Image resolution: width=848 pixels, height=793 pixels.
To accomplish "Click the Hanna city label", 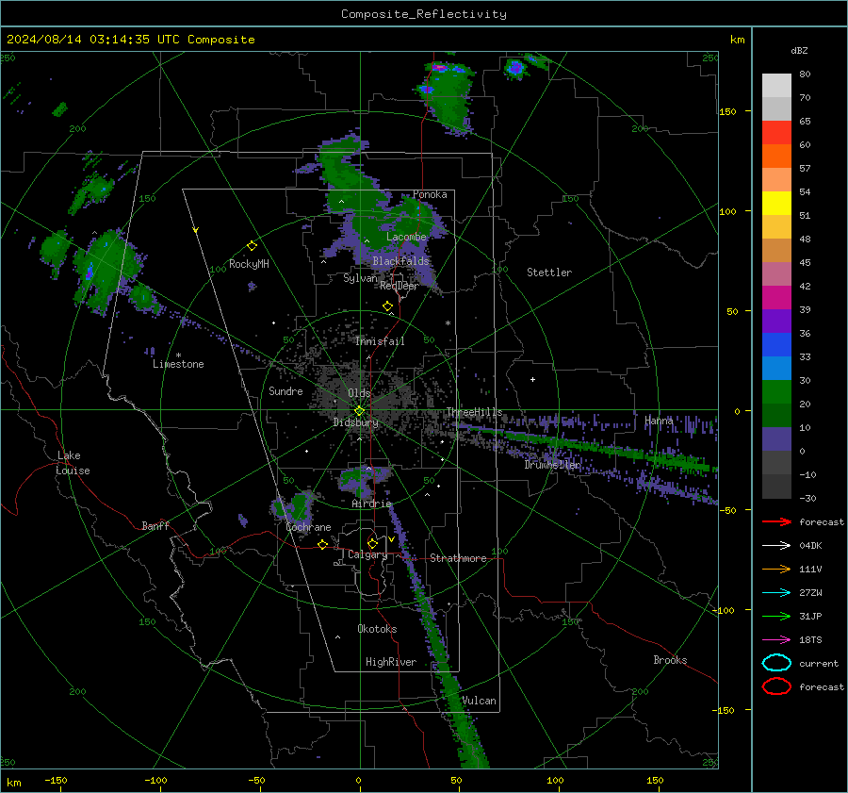I will (x=659, y=421).
